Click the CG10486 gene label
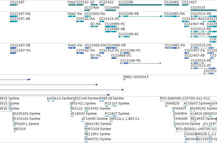 (x=112, y=7)
